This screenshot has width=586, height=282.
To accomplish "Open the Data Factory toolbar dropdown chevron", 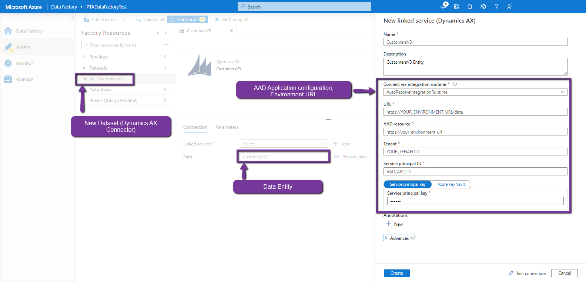I will [124, 20].
